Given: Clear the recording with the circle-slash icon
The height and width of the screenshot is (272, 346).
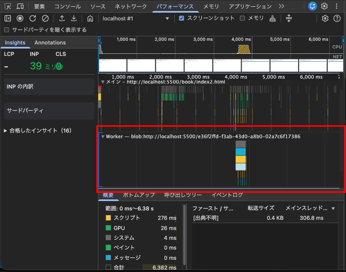Looking at the screenshot, I should tap(45, 18).
